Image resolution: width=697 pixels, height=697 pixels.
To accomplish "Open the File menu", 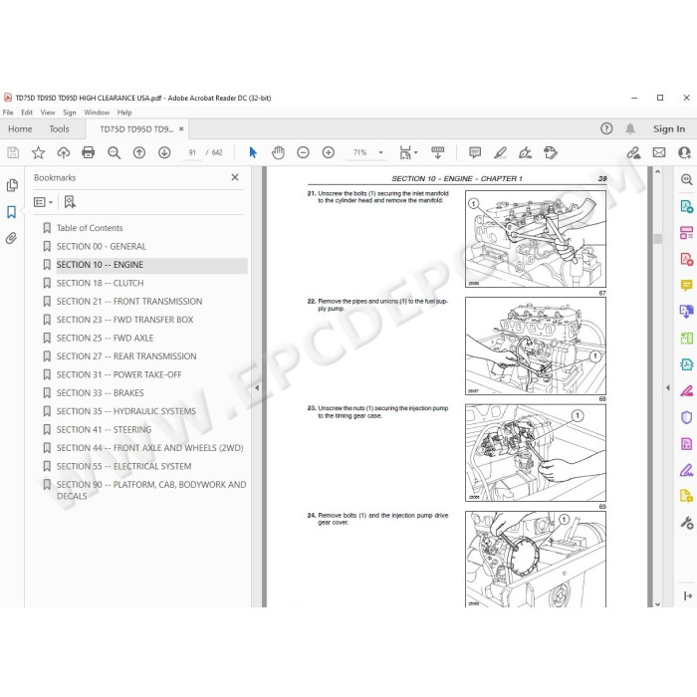I will 8,113.
